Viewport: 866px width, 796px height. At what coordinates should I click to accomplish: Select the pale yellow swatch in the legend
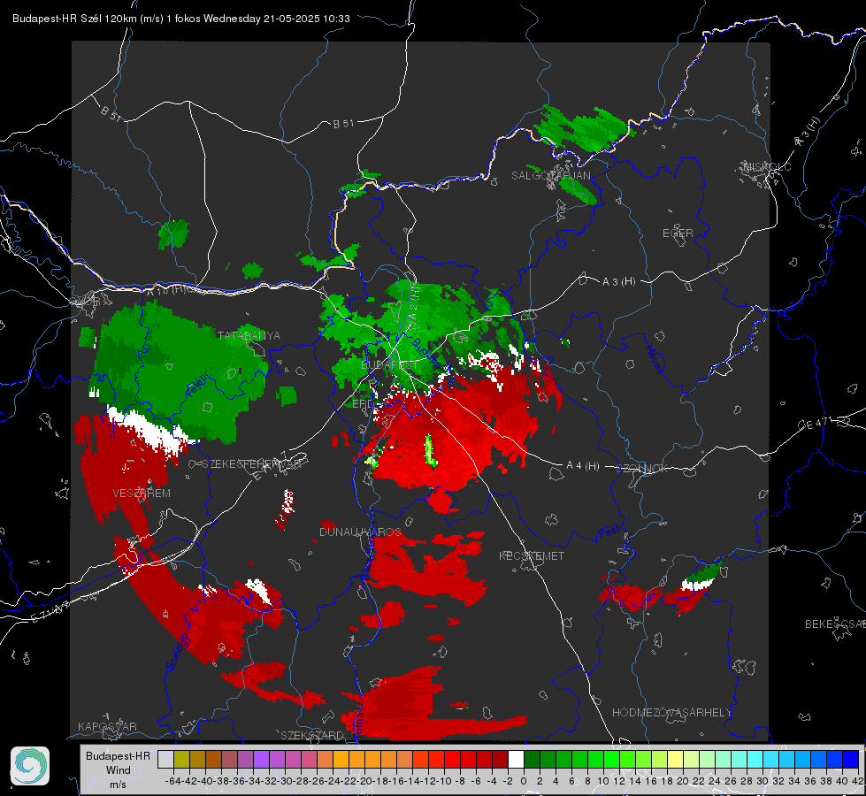point(675,759)
